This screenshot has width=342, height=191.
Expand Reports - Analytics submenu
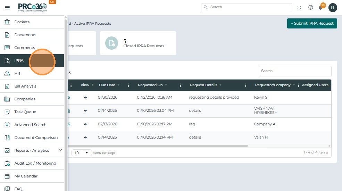point(60,150)
